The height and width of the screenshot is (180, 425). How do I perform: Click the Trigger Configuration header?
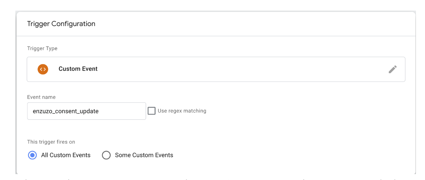click(x=61, y=24)
